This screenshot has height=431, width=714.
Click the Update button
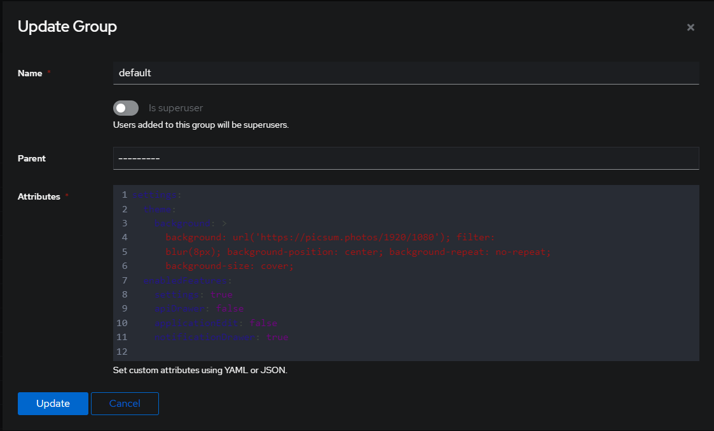53,403
